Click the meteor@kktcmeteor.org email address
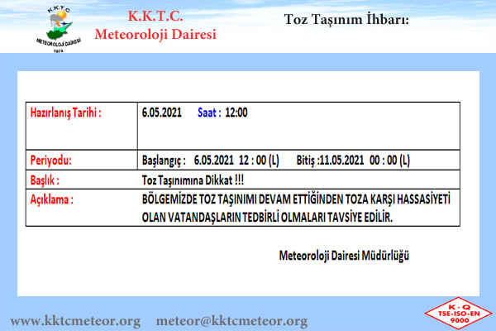Viewport: 496px width, 331px height. (x=231, y=321)
